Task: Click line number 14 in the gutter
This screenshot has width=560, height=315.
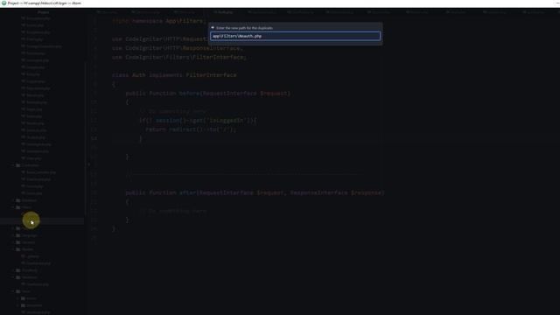Action: (94, 138)
